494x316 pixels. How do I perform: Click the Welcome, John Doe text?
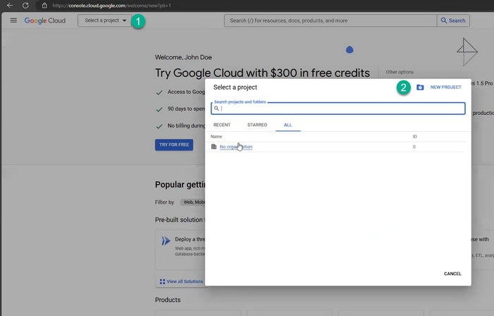(183, 57)
